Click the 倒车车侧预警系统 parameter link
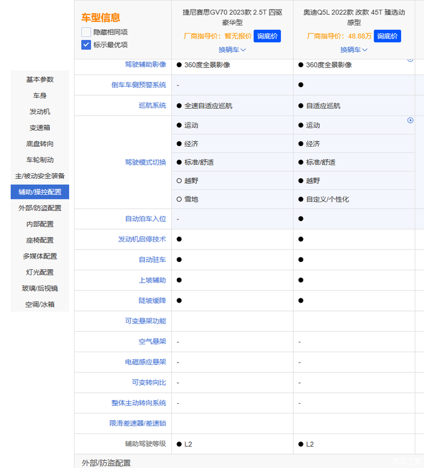Screen dimensions: 424x468 click(139, 85)
